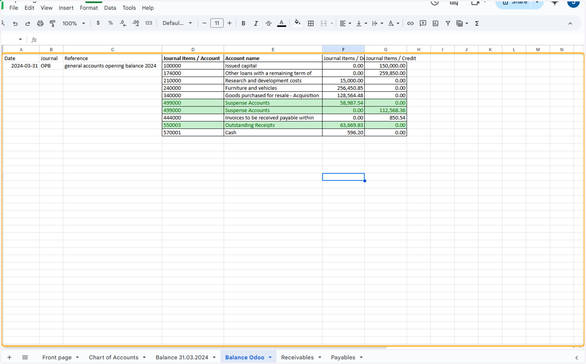Toggle bold formatting

(x=243, y=23)
